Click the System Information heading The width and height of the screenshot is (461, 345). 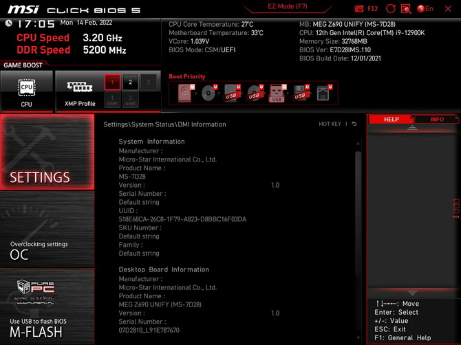click(151, 142)
